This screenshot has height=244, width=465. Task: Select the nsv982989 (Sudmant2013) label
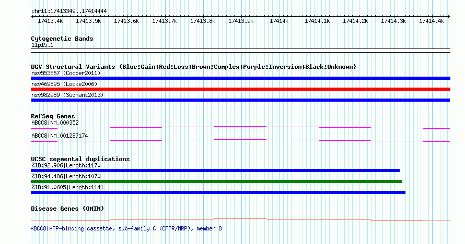tap(67, 95)
